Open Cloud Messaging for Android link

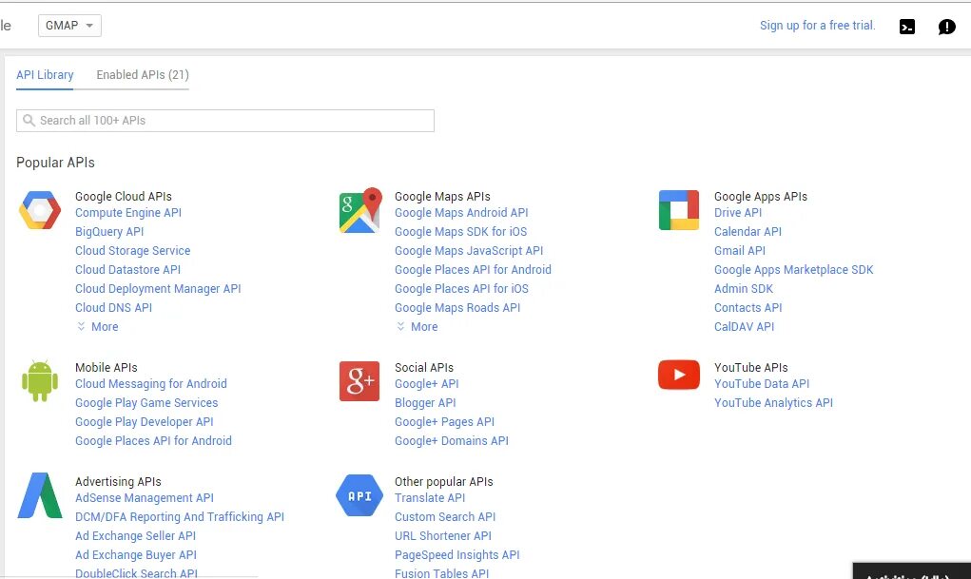point(151,384)
